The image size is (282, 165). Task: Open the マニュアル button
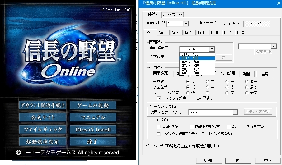93,117
